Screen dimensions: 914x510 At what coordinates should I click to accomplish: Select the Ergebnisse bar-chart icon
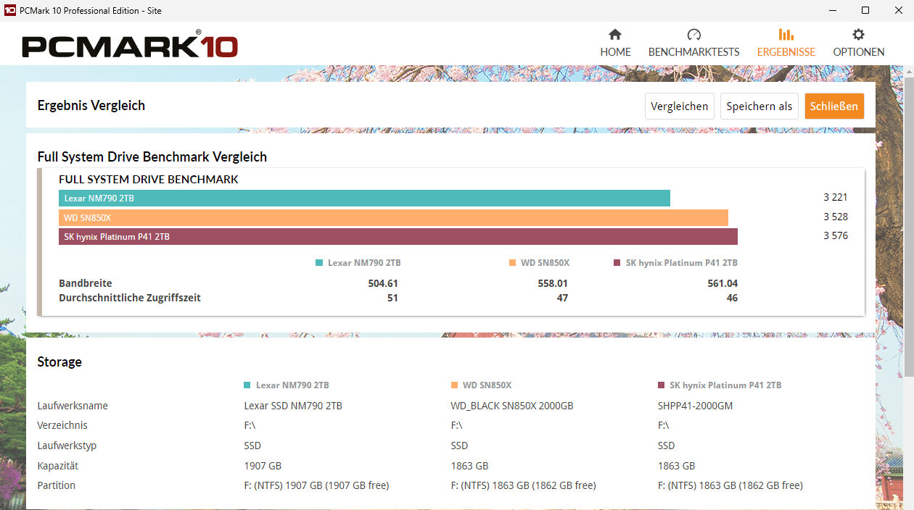tap(786, 35)
